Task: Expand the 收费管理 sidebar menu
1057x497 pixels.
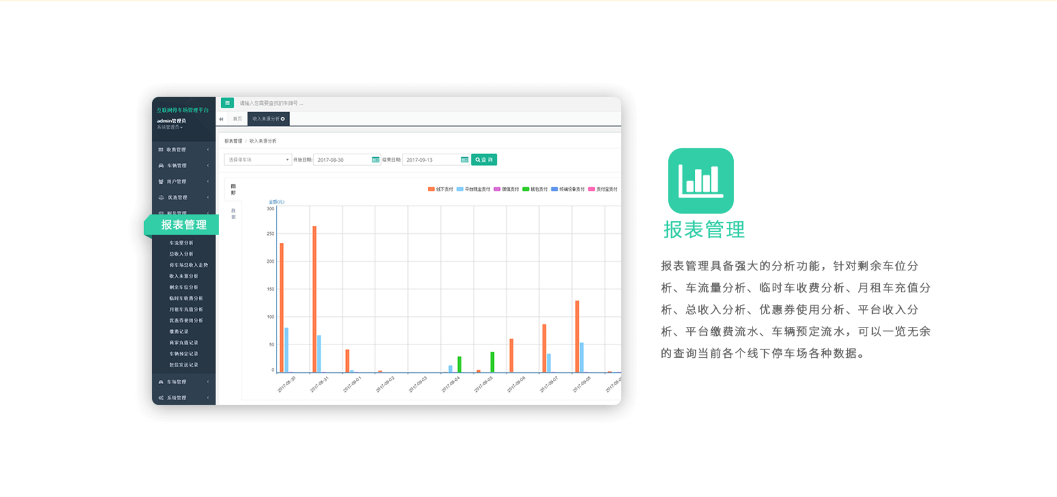Action: coord(183,150)
